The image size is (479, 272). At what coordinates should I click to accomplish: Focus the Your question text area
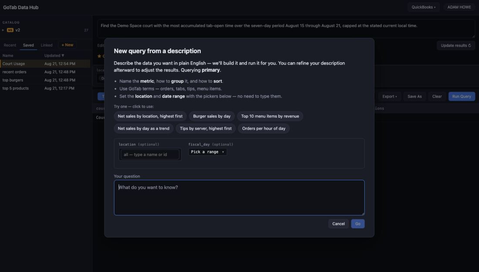point(239,197)
